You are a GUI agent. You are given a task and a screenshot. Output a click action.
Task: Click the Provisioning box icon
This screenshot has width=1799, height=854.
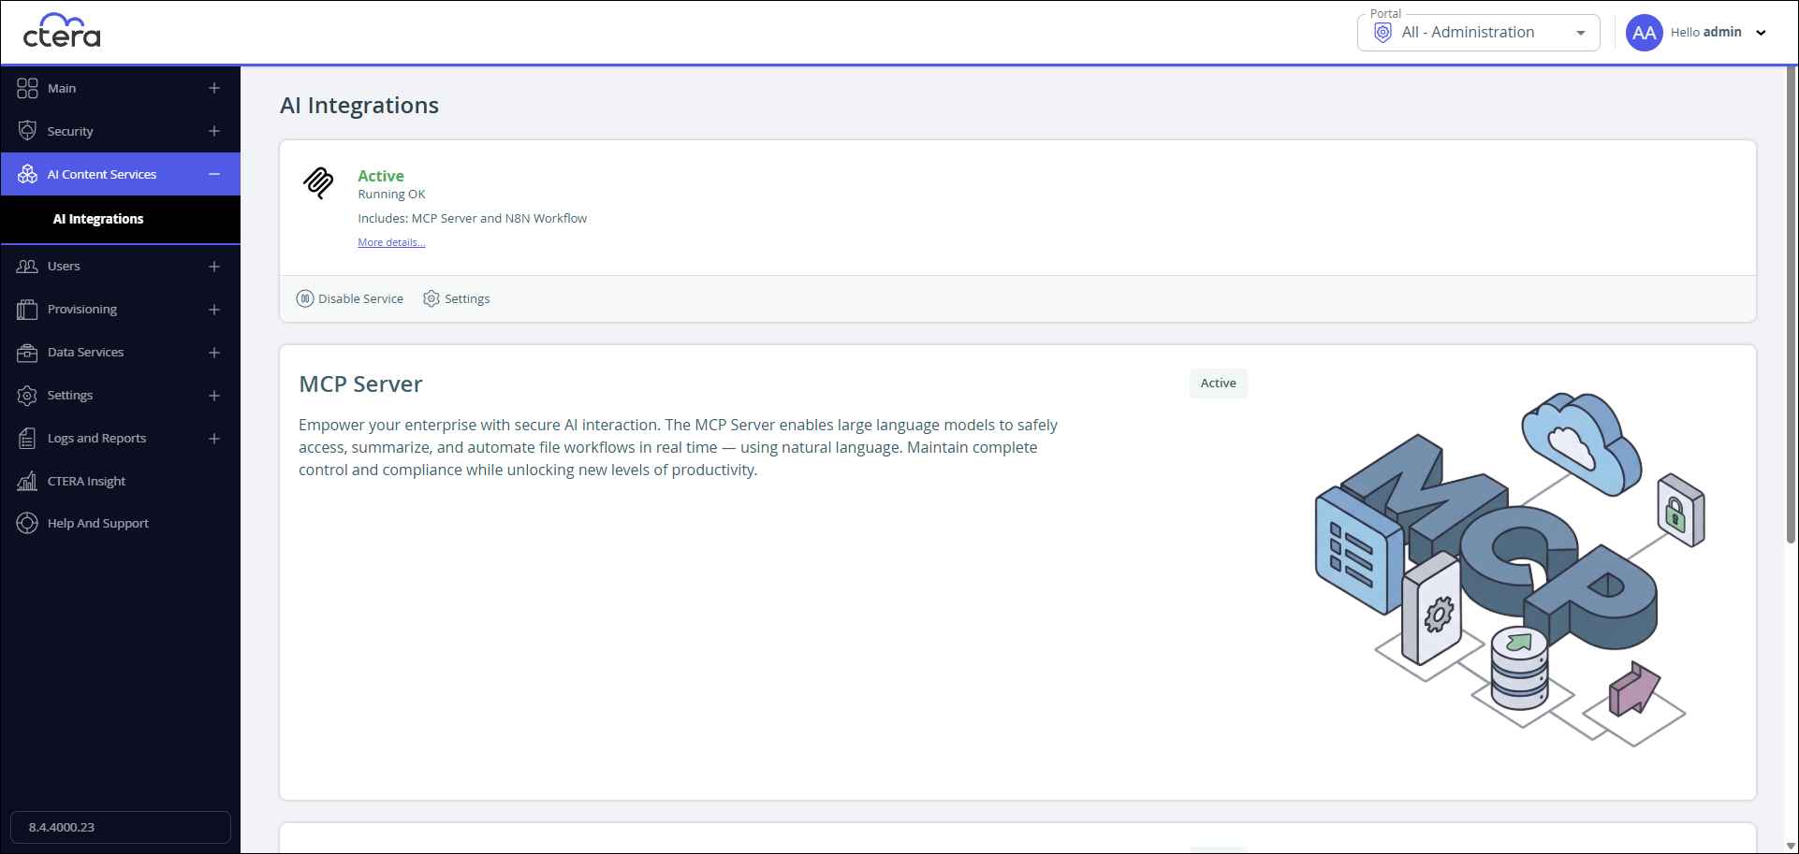tap(27, 310)
